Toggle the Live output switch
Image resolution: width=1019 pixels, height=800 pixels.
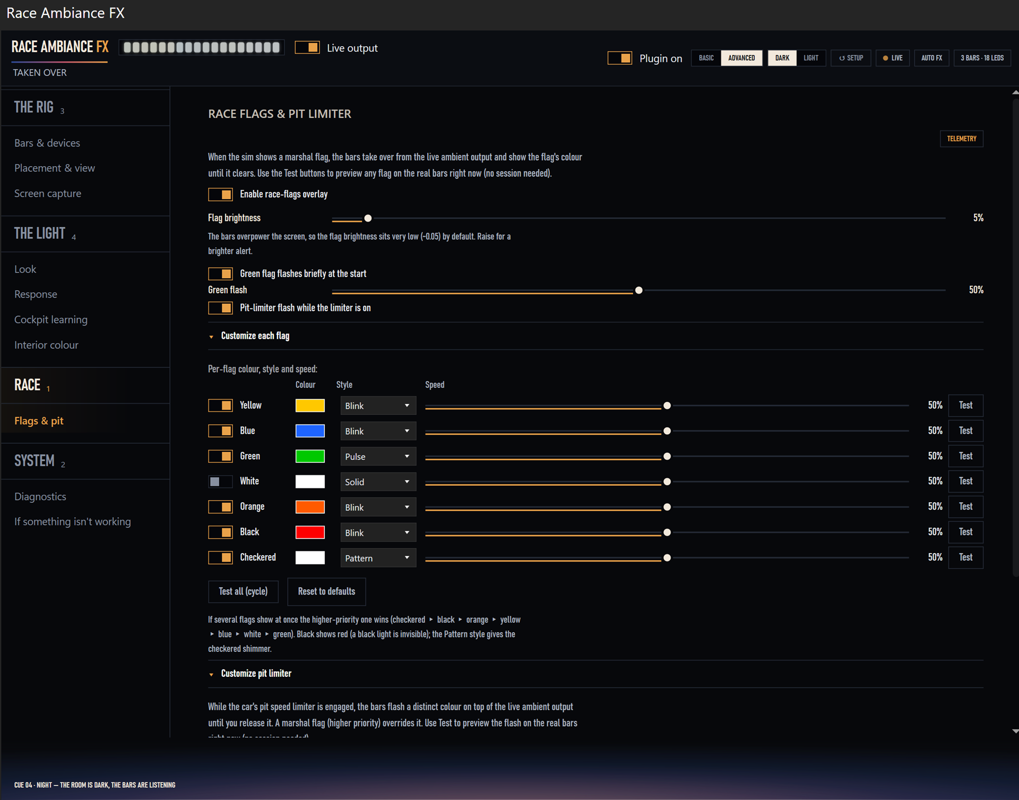pos(307,48)
